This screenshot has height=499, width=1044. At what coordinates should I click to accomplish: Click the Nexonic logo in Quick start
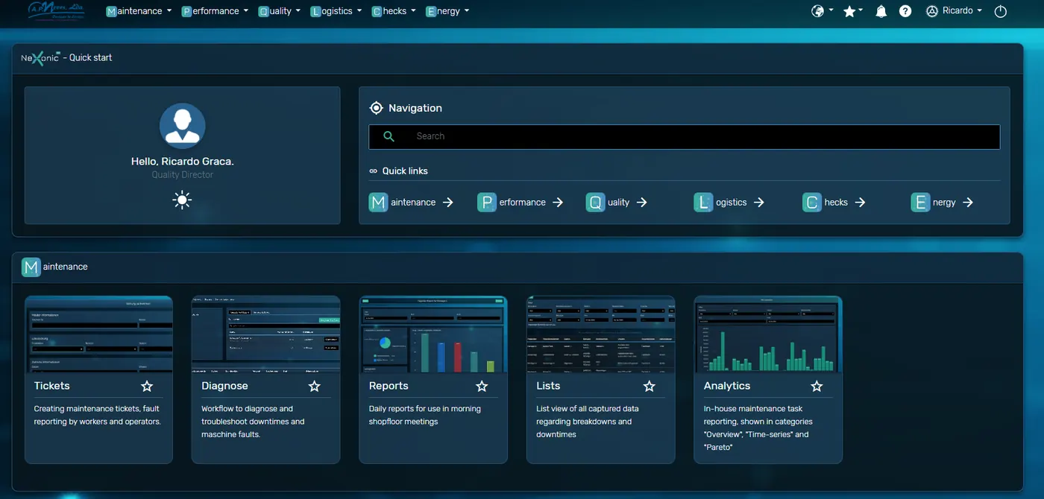pyautogui.click(x=40, y=57)
